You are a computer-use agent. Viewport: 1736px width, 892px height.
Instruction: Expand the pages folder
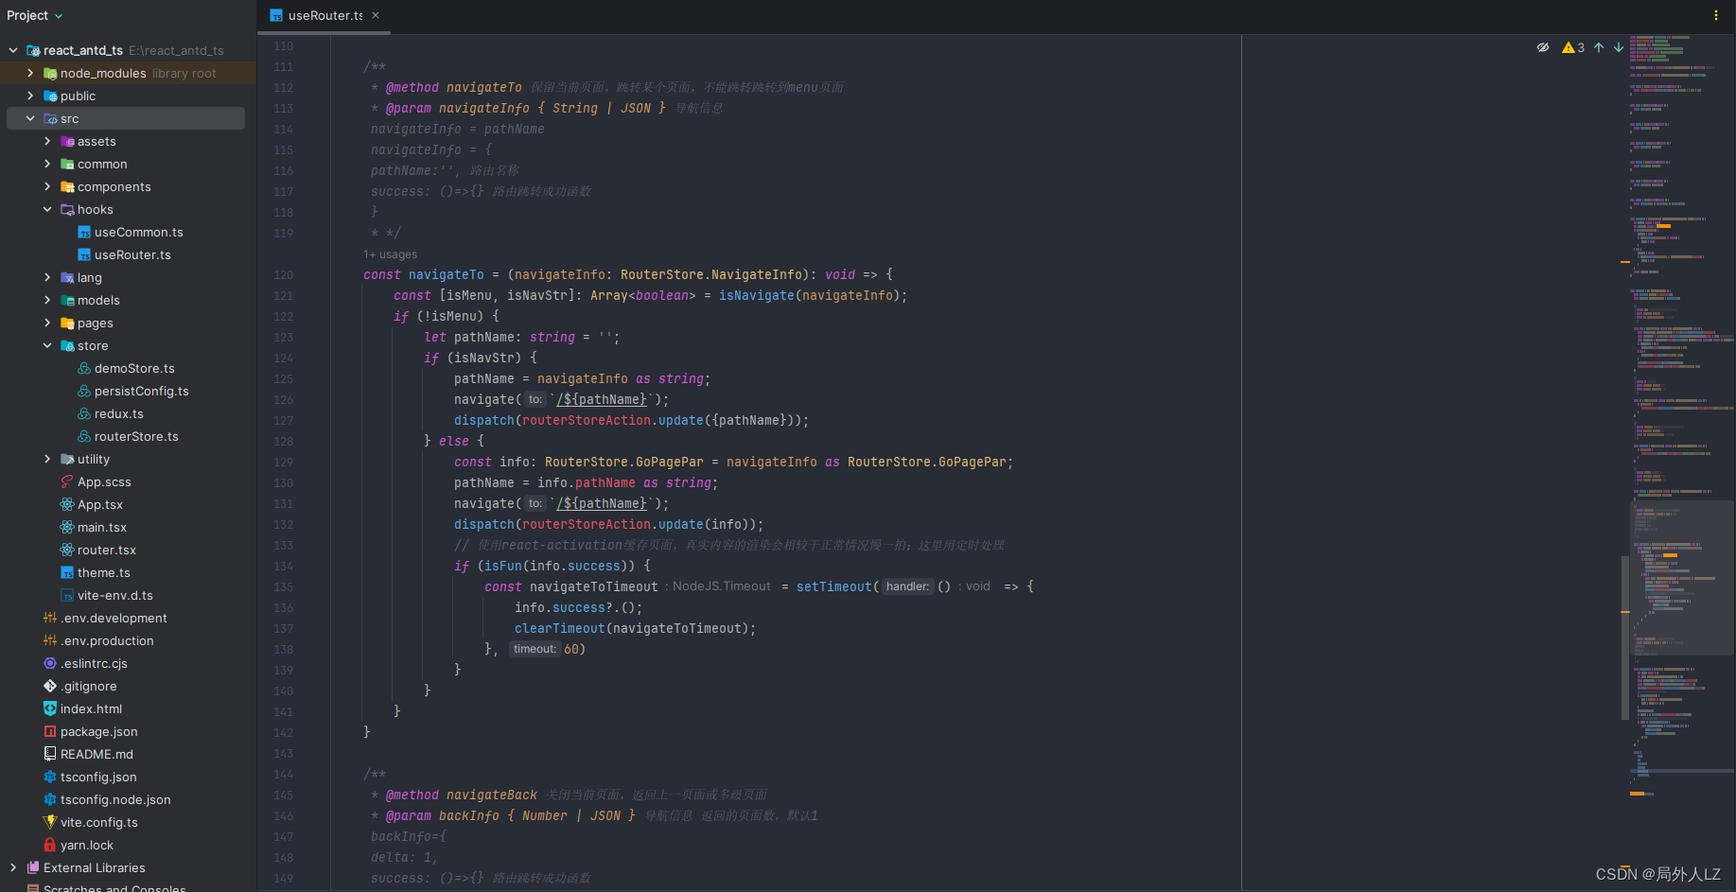click(x=47, y=323)
